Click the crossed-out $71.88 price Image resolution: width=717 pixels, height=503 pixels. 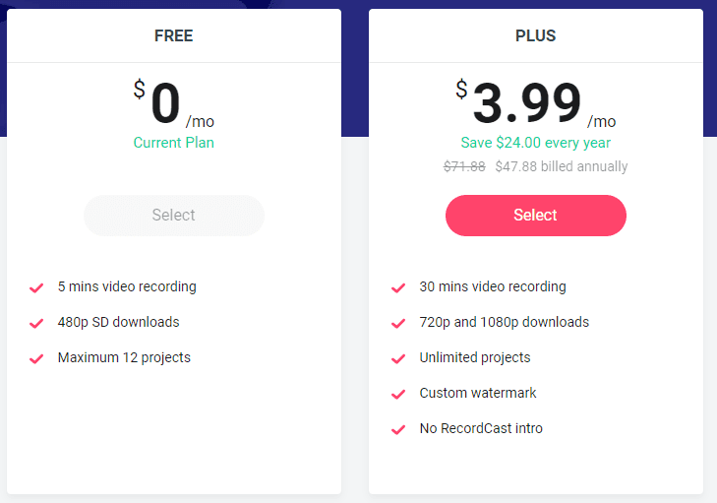tap(464, 166)
